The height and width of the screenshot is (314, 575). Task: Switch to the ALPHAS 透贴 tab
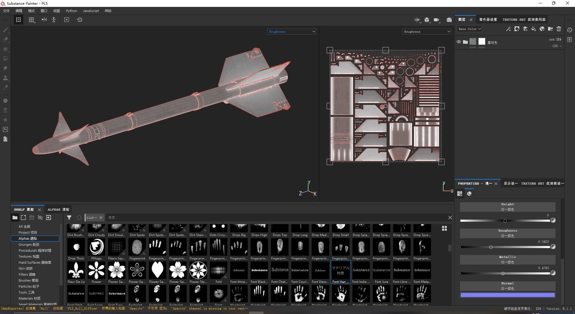pos(58,209)
